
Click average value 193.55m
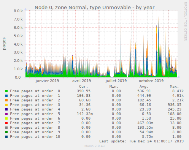tap(145, 128)
